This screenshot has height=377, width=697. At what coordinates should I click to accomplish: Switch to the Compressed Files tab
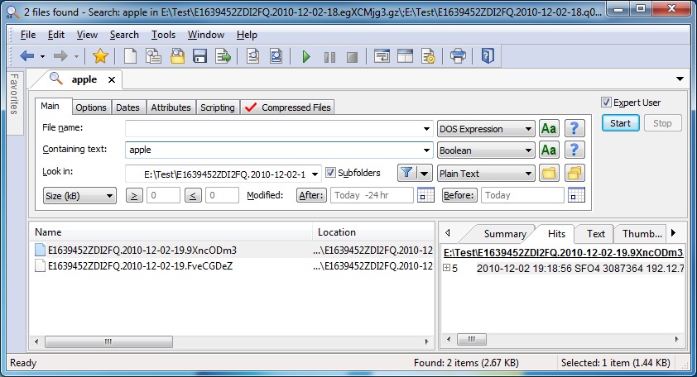tap(287, 107)
